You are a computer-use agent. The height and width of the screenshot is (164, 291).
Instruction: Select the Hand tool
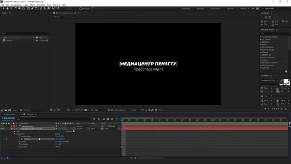tap(7, 8)
